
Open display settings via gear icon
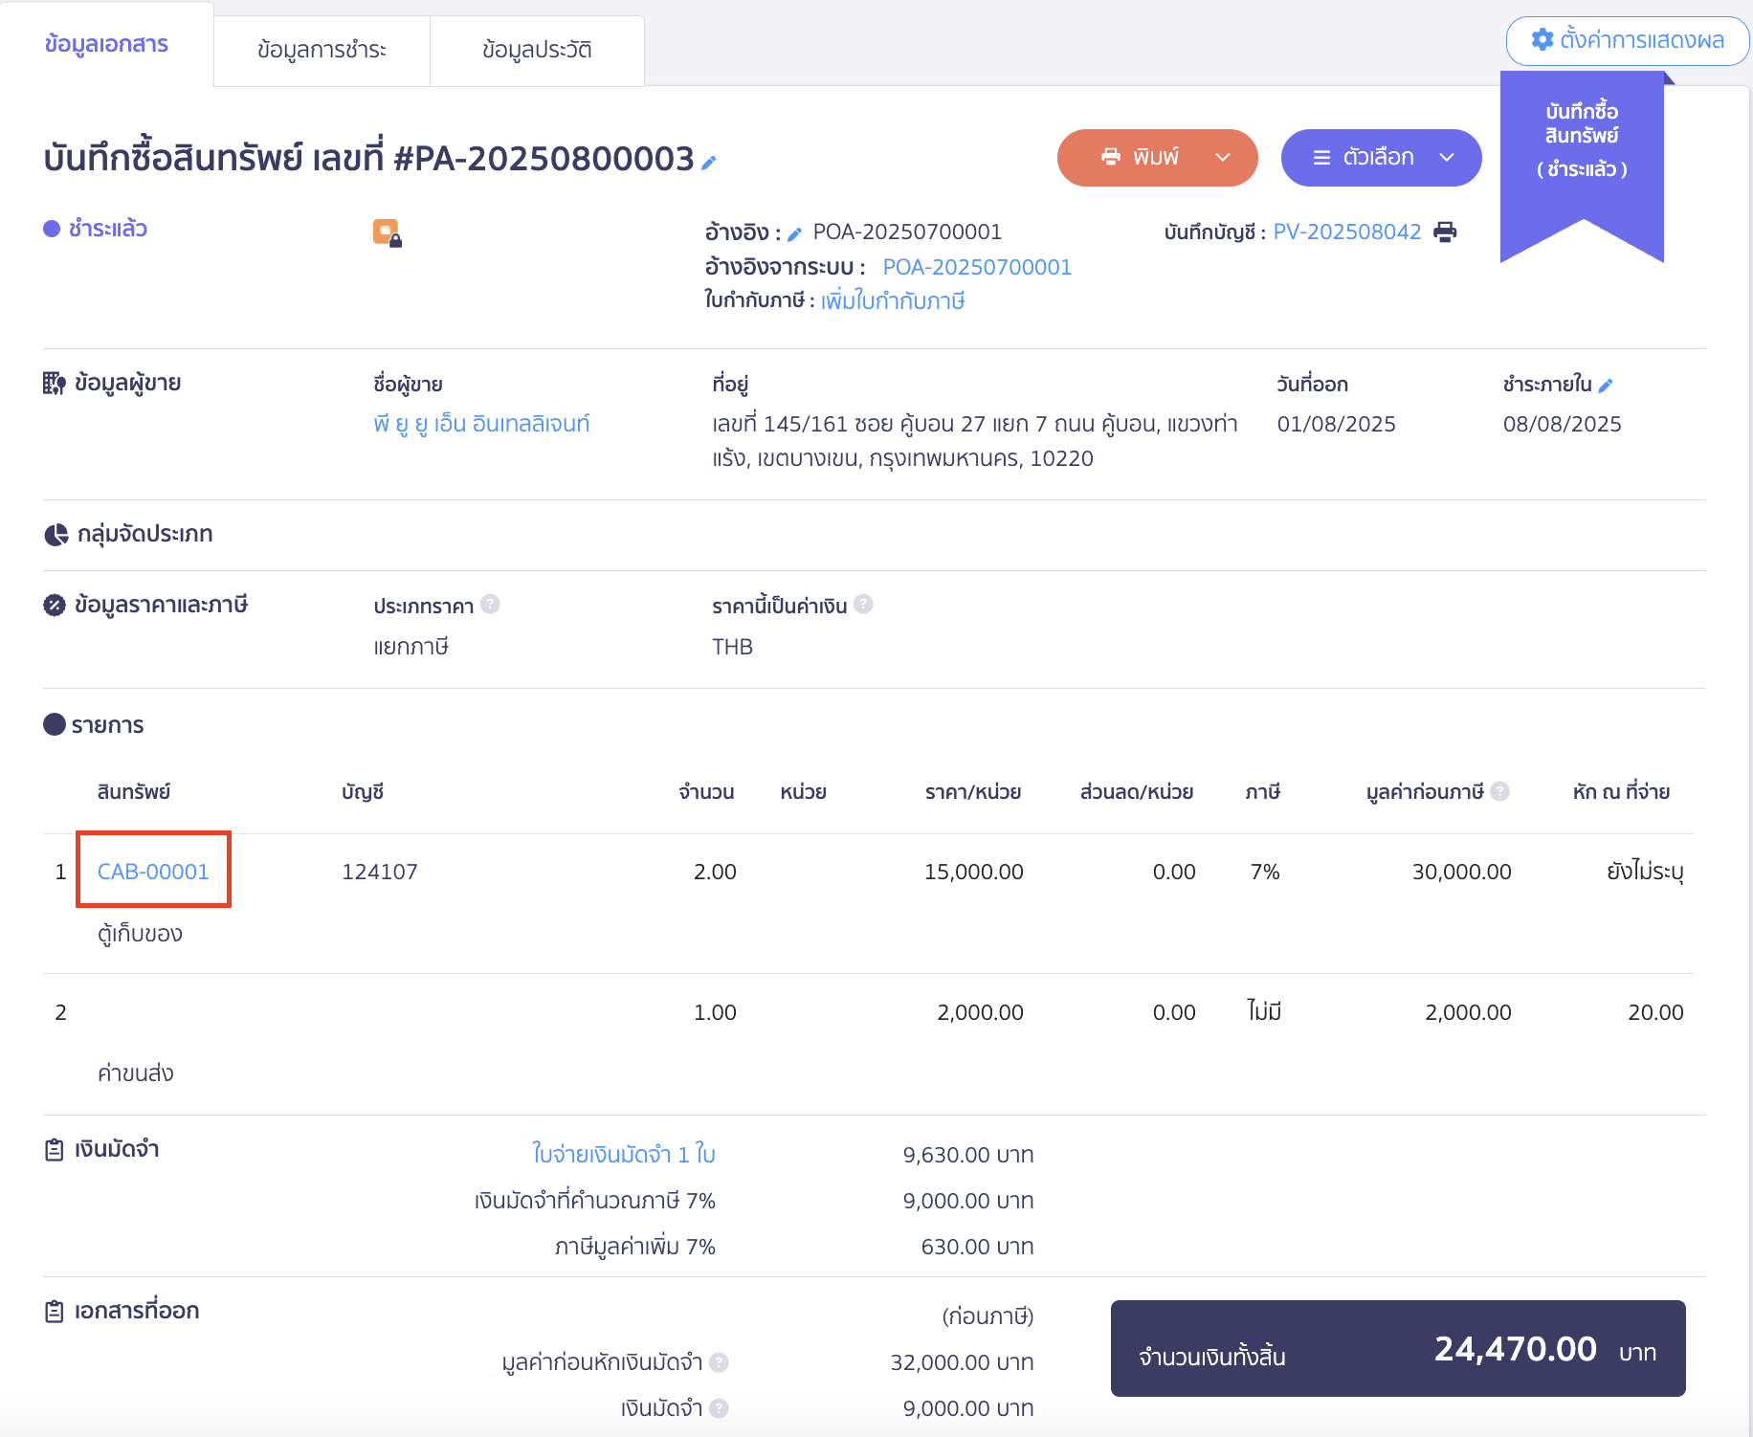(x=1542, y=40)
